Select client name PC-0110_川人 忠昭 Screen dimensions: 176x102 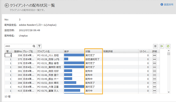pyautogui.click(x=48, y=55)
